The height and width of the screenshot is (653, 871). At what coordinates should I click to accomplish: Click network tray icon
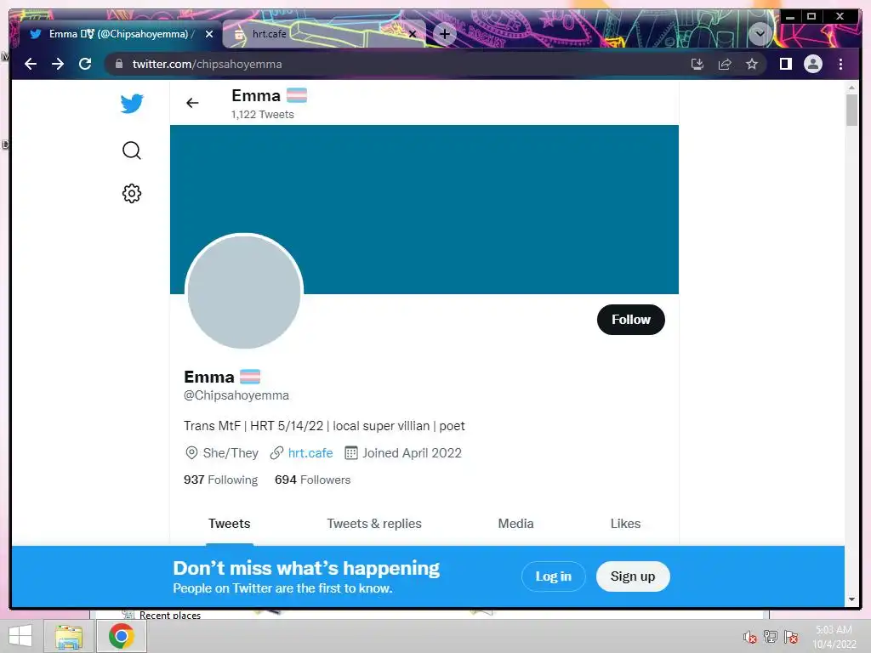click(771, 637)
